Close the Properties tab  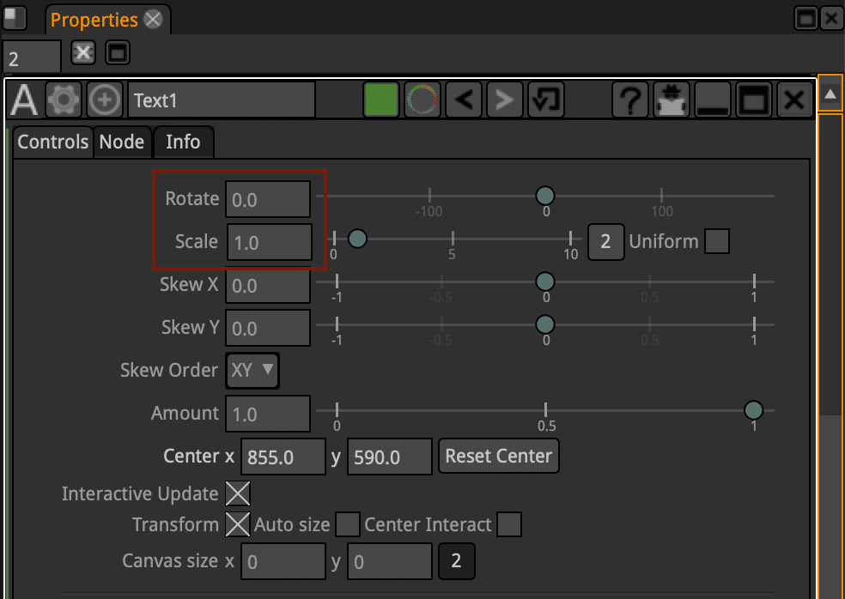(153, 20)
